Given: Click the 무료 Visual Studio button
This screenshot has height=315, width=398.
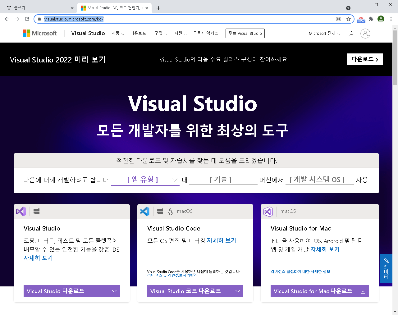Looking at the screenshot, I should point(245,33).
